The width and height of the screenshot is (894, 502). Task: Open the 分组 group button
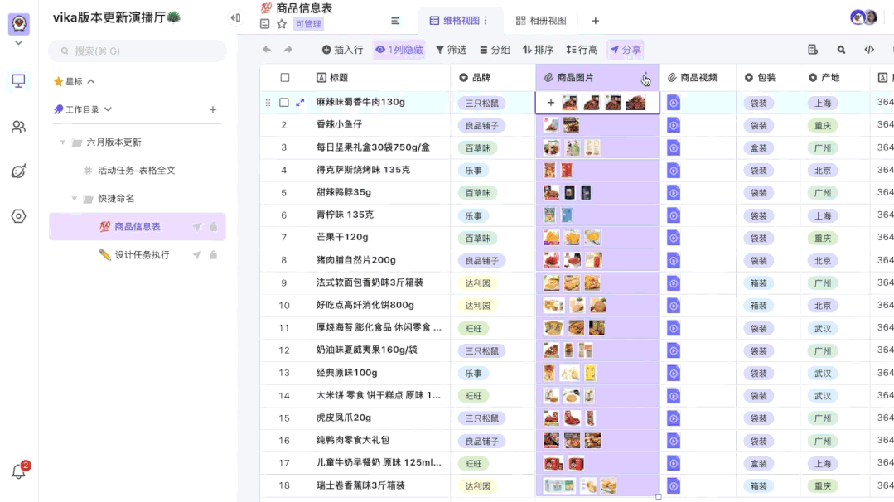[495, 50]
